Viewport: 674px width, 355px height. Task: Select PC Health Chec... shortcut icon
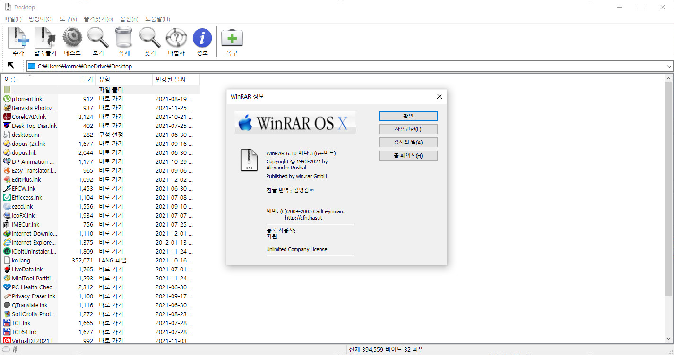click(7, 287)
